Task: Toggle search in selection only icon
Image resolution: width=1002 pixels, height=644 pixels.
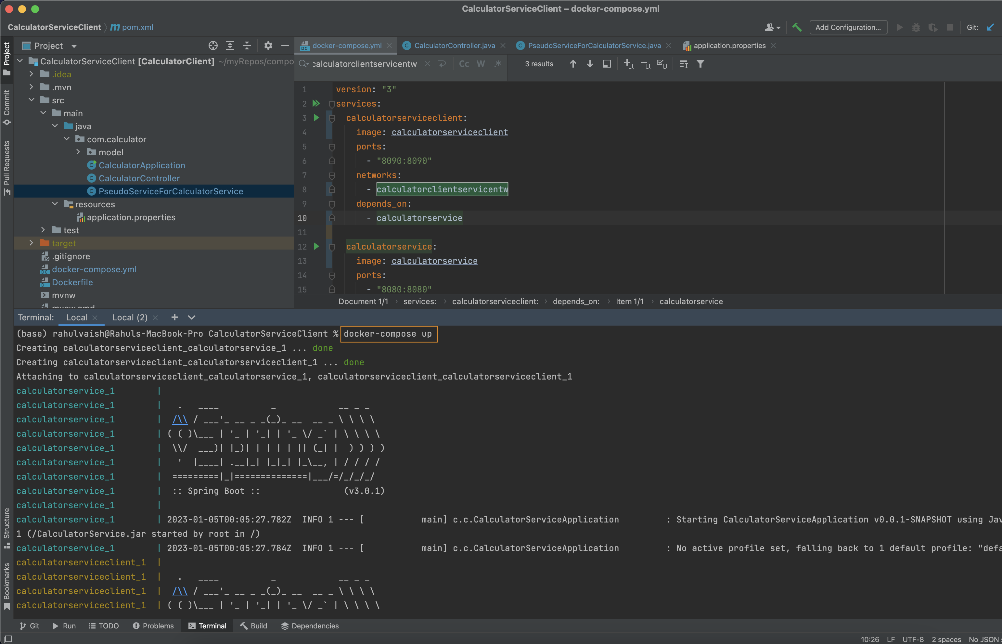Action: [684, 64]
